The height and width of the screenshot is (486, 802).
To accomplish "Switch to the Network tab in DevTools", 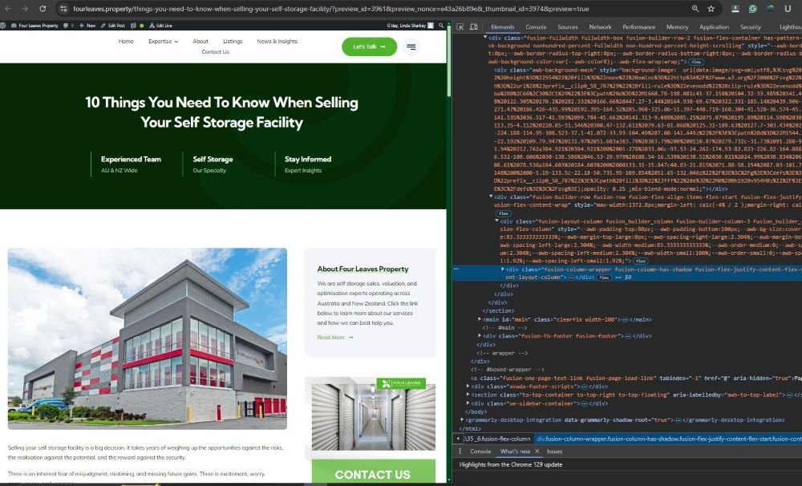I will (x=600, y=26).
